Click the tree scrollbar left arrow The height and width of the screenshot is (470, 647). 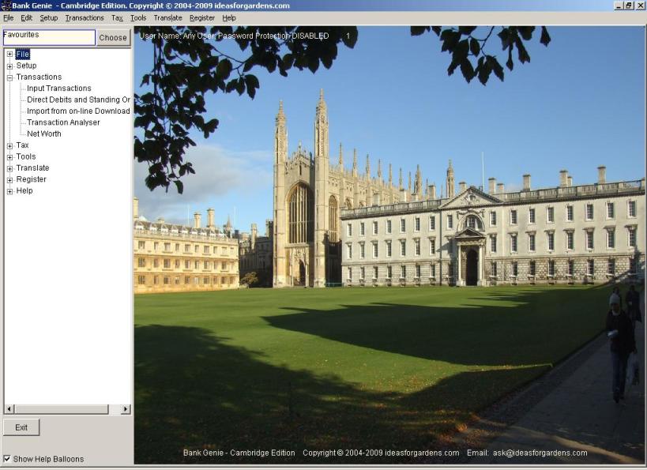point(9,409)
